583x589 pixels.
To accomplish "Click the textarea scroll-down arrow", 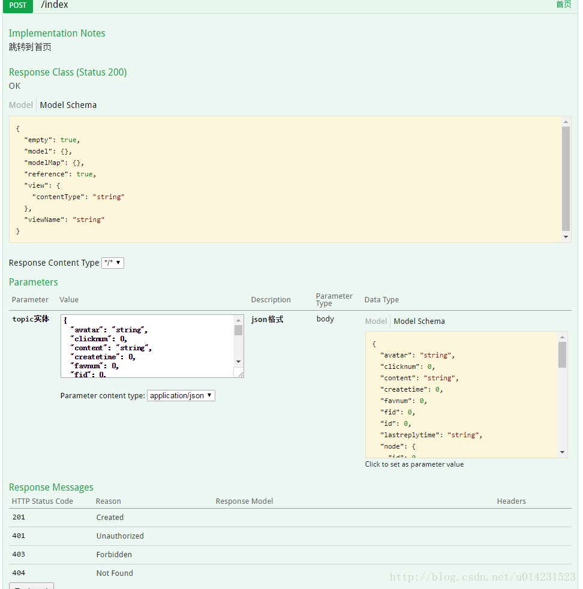I will (238, 361).
